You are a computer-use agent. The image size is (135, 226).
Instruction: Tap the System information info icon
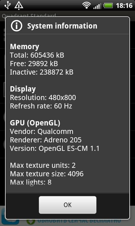17,26
